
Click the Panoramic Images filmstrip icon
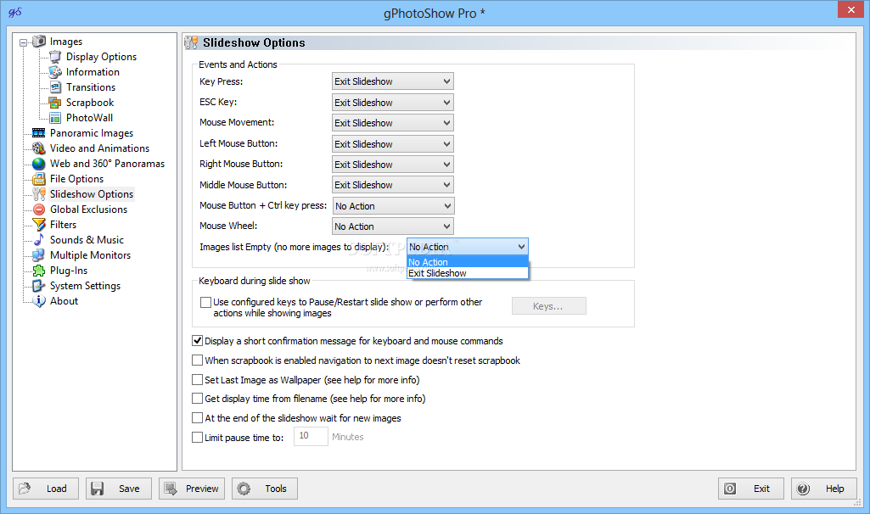point(39,133)
